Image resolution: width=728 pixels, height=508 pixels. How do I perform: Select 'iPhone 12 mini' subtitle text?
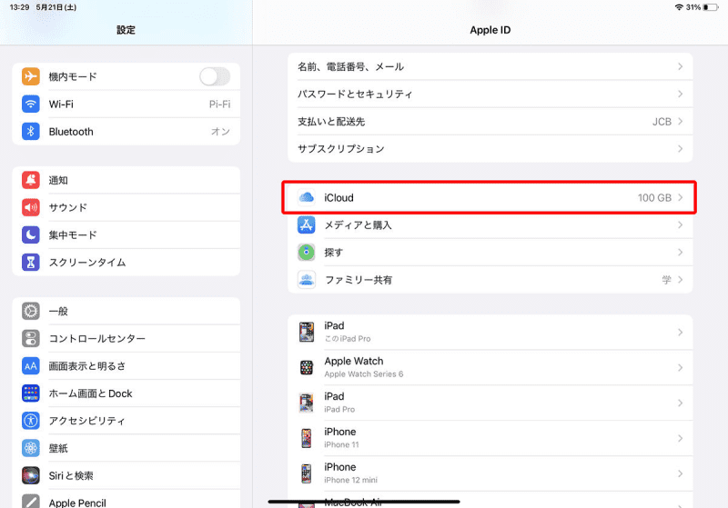pyautogui.click(x=350, y=480)
